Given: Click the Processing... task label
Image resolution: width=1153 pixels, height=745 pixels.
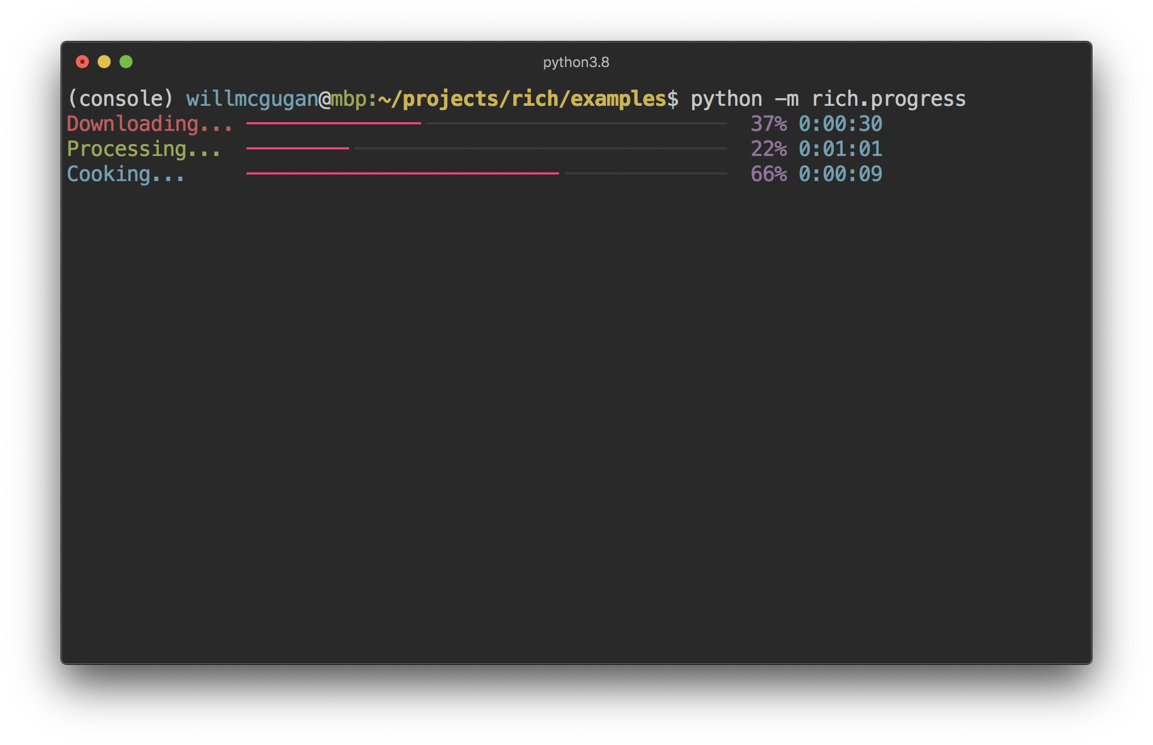Looking at the screenshot, I should (143, 149).
